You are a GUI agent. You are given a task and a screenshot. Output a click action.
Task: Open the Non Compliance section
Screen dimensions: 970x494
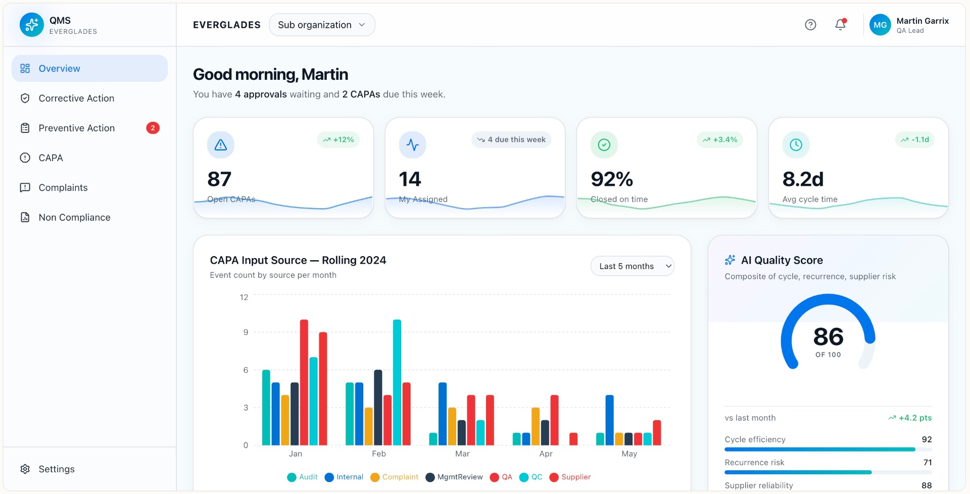90,217
